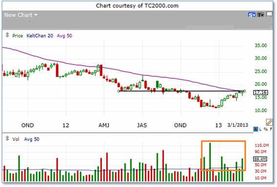The image size is (277, 187).
Task: Click the comment bubble icon at top right
Action: click(269, 14)
